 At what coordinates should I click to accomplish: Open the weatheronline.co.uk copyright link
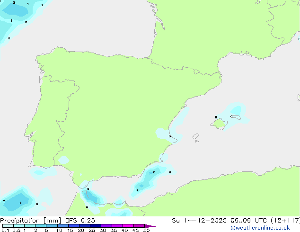[x=260, y=228]
